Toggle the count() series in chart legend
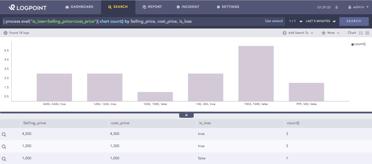 (358, 44)
